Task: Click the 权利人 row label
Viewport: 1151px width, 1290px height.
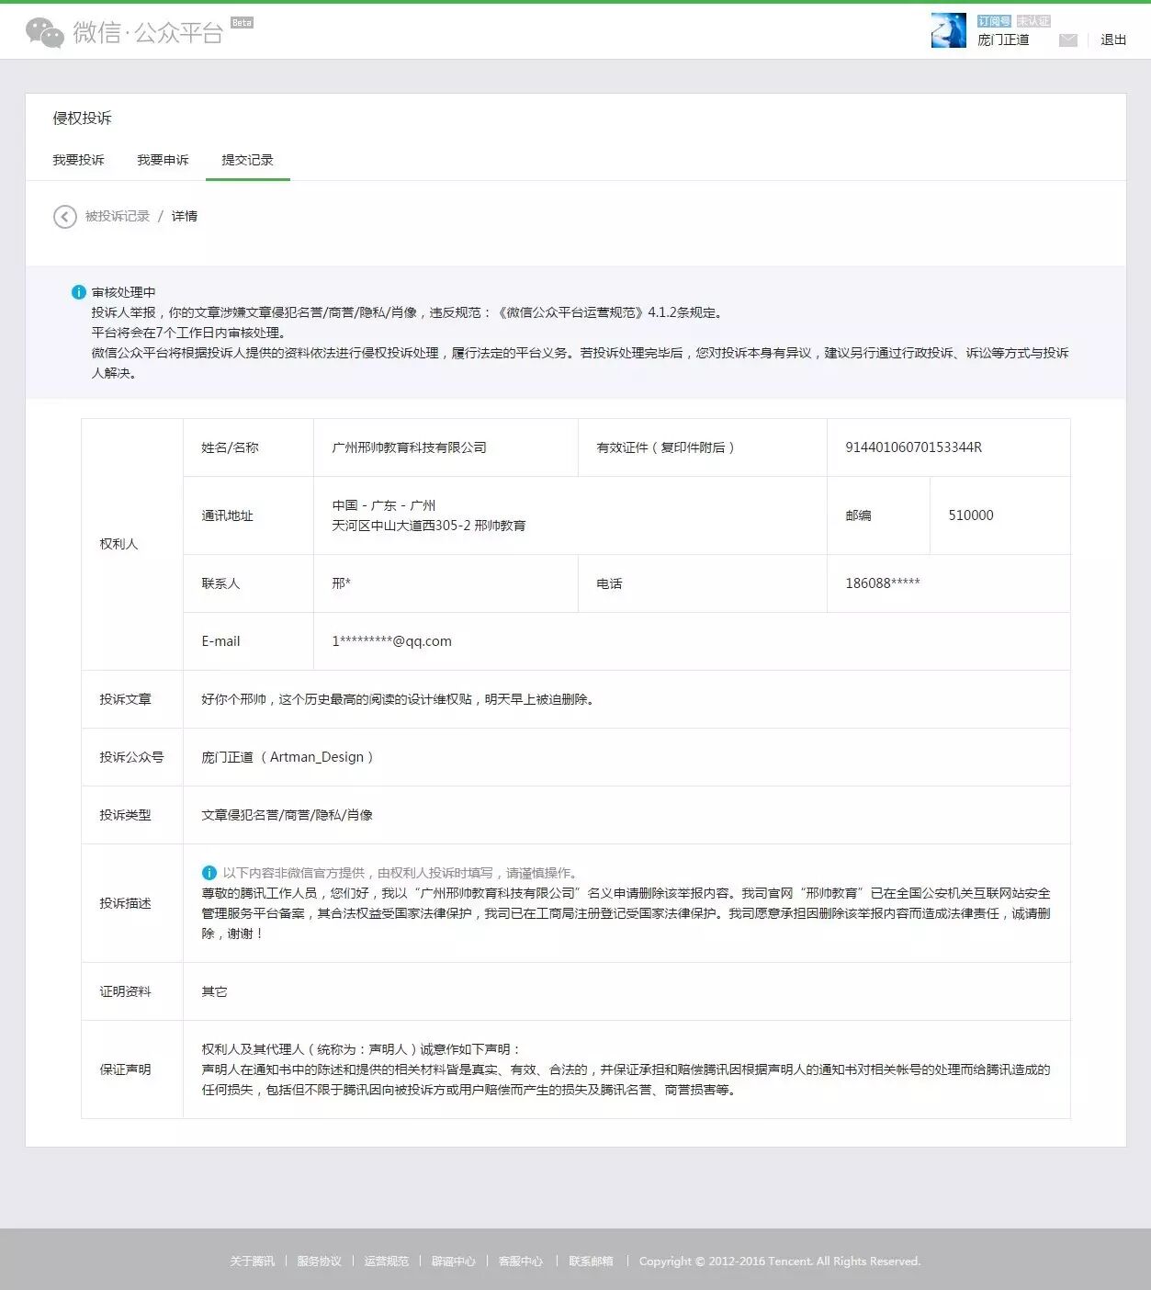Action: click(x=118, y=544)
